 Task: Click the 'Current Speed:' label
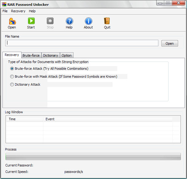coord(17,172)
